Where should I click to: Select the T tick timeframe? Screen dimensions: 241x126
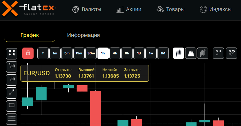pyautogui.click(x=43, y=53)
